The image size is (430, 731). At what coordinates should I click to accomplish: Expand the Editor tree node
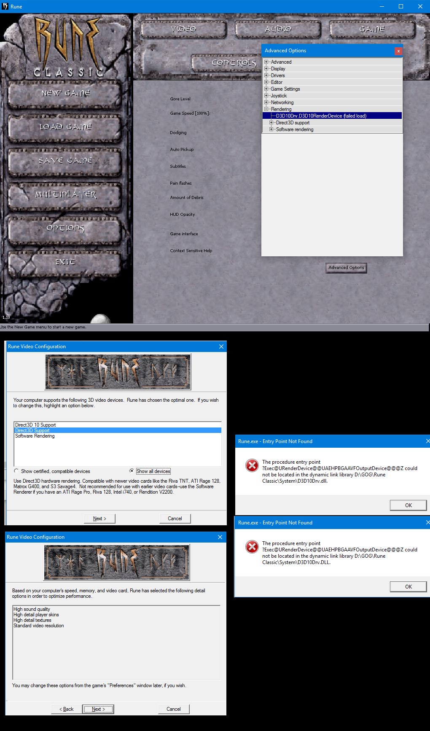pyautogui.click(x=266, y=82)
